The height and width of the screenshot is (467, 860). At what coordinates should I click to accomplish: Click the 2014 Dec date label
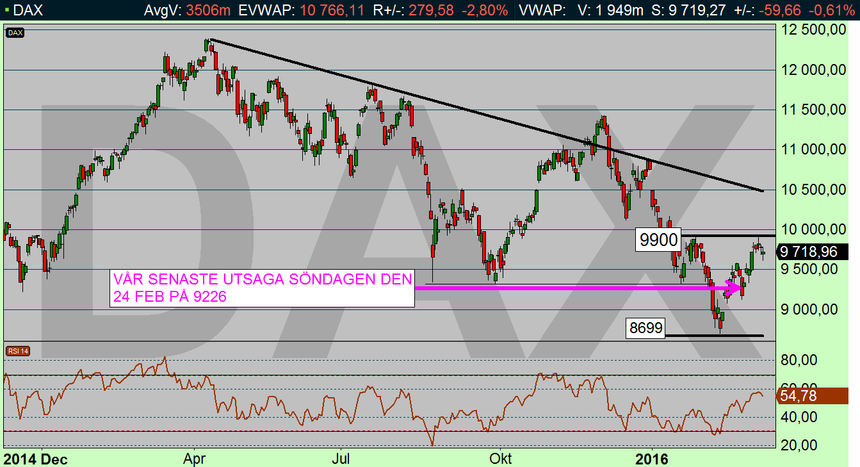35,459
